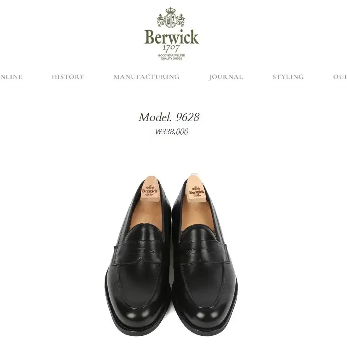The width and height of the screenshot is (347, 347).
Task: Click the ₩338,000 price text
Action: [x=172, y=131]
